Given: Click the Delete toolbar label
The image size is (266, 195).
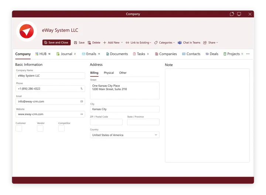Looking at the screenshot, I should click(96, 42).
